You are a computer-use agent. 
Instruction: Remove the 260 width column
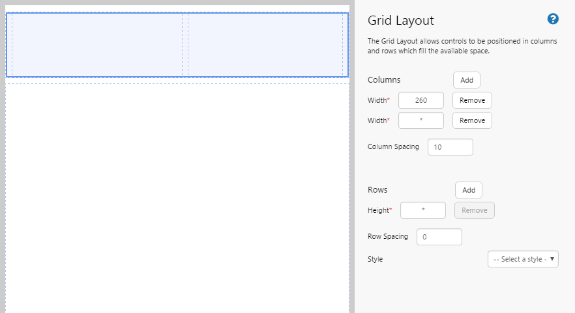click(472, 100)
